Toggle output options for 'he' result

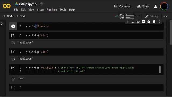coord(13,79)
